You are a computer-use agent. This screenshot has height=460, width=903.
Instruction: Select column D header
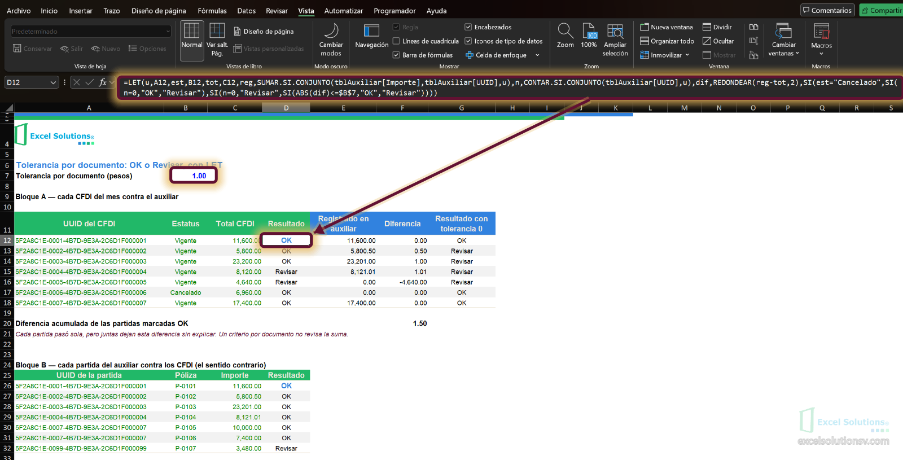click(x=286, y=108)
